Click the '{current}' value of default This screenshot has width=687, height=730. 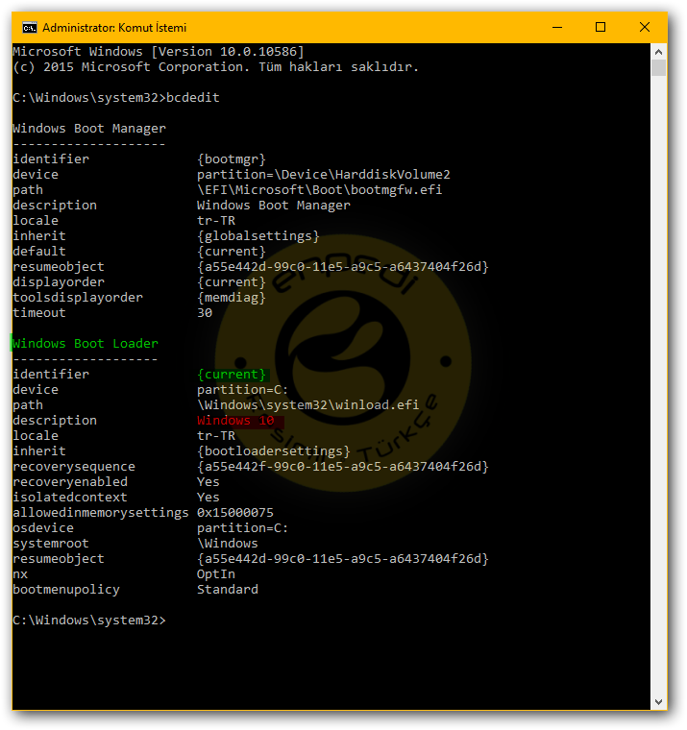(231, 252)
